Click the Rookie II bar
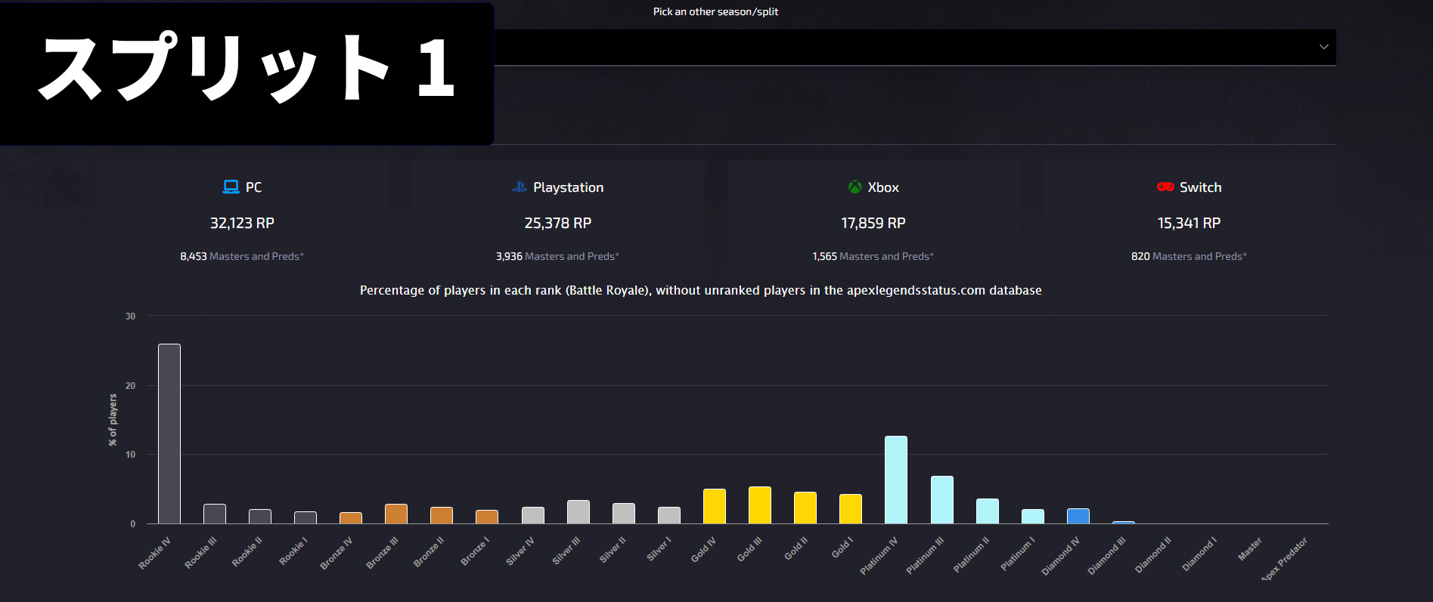This screenshot has width=1433, height=602. click(x=260, y=517)
